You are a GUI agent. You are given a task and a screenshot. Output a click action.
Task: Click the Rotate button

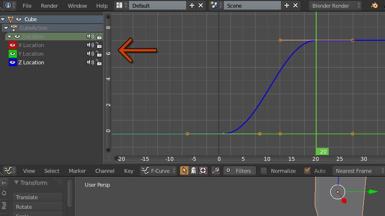[x=38, y=207]
